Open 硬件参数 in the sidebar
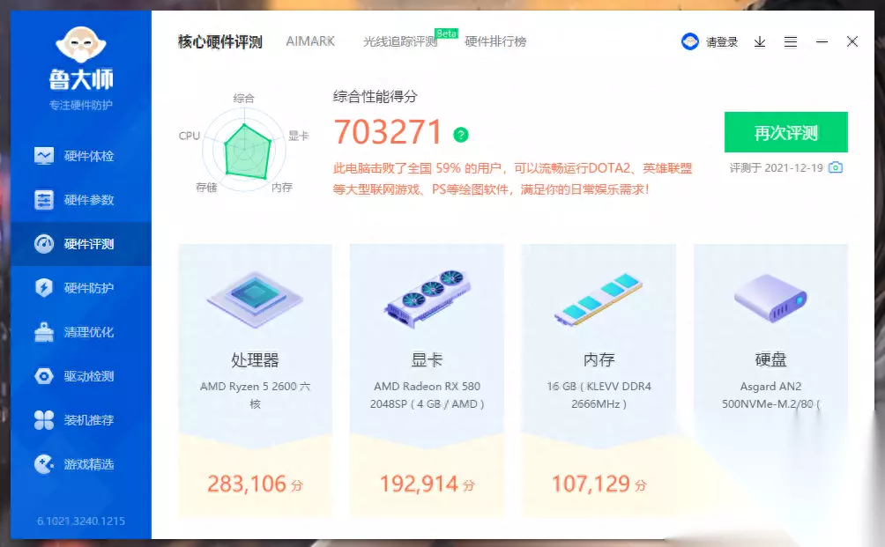 (81, 200)
